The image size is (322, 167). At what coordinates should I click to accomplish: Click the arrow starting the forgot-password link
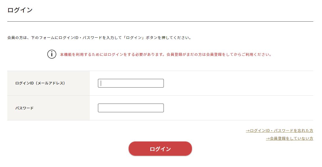pos(248,131)
